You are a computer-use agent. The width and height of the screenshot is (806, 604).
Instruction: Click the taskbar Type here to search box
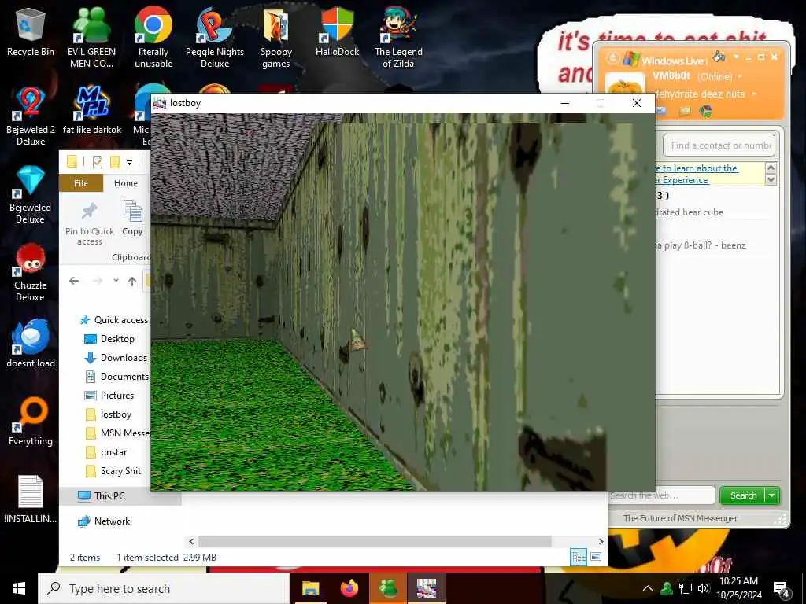tap(164, 588)
